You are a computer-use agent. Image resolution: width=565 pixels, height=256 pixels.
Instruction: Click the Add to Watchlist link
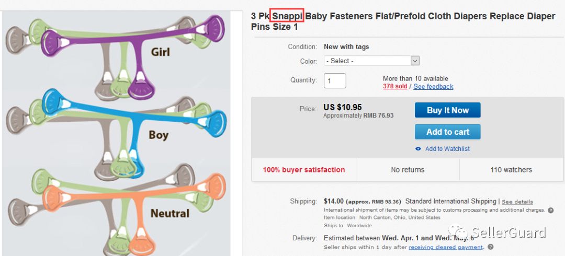[447, 149]
